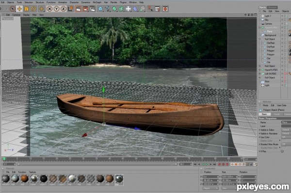This screenshot has width=291, height=193.
Task: Open the Visible in Renderer dropdown
Action: point(286,134)
